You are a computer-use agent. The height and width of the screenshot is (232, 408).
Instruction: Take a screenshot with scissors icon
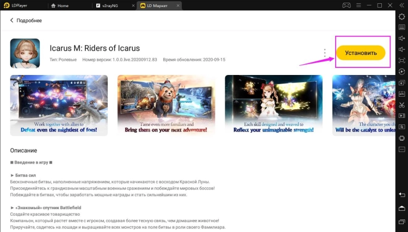click(x=402, y=105)
